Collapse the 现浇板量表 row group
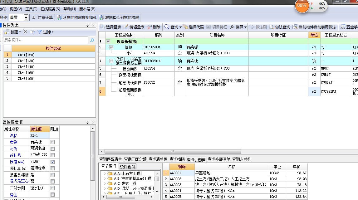 [108, 41]
